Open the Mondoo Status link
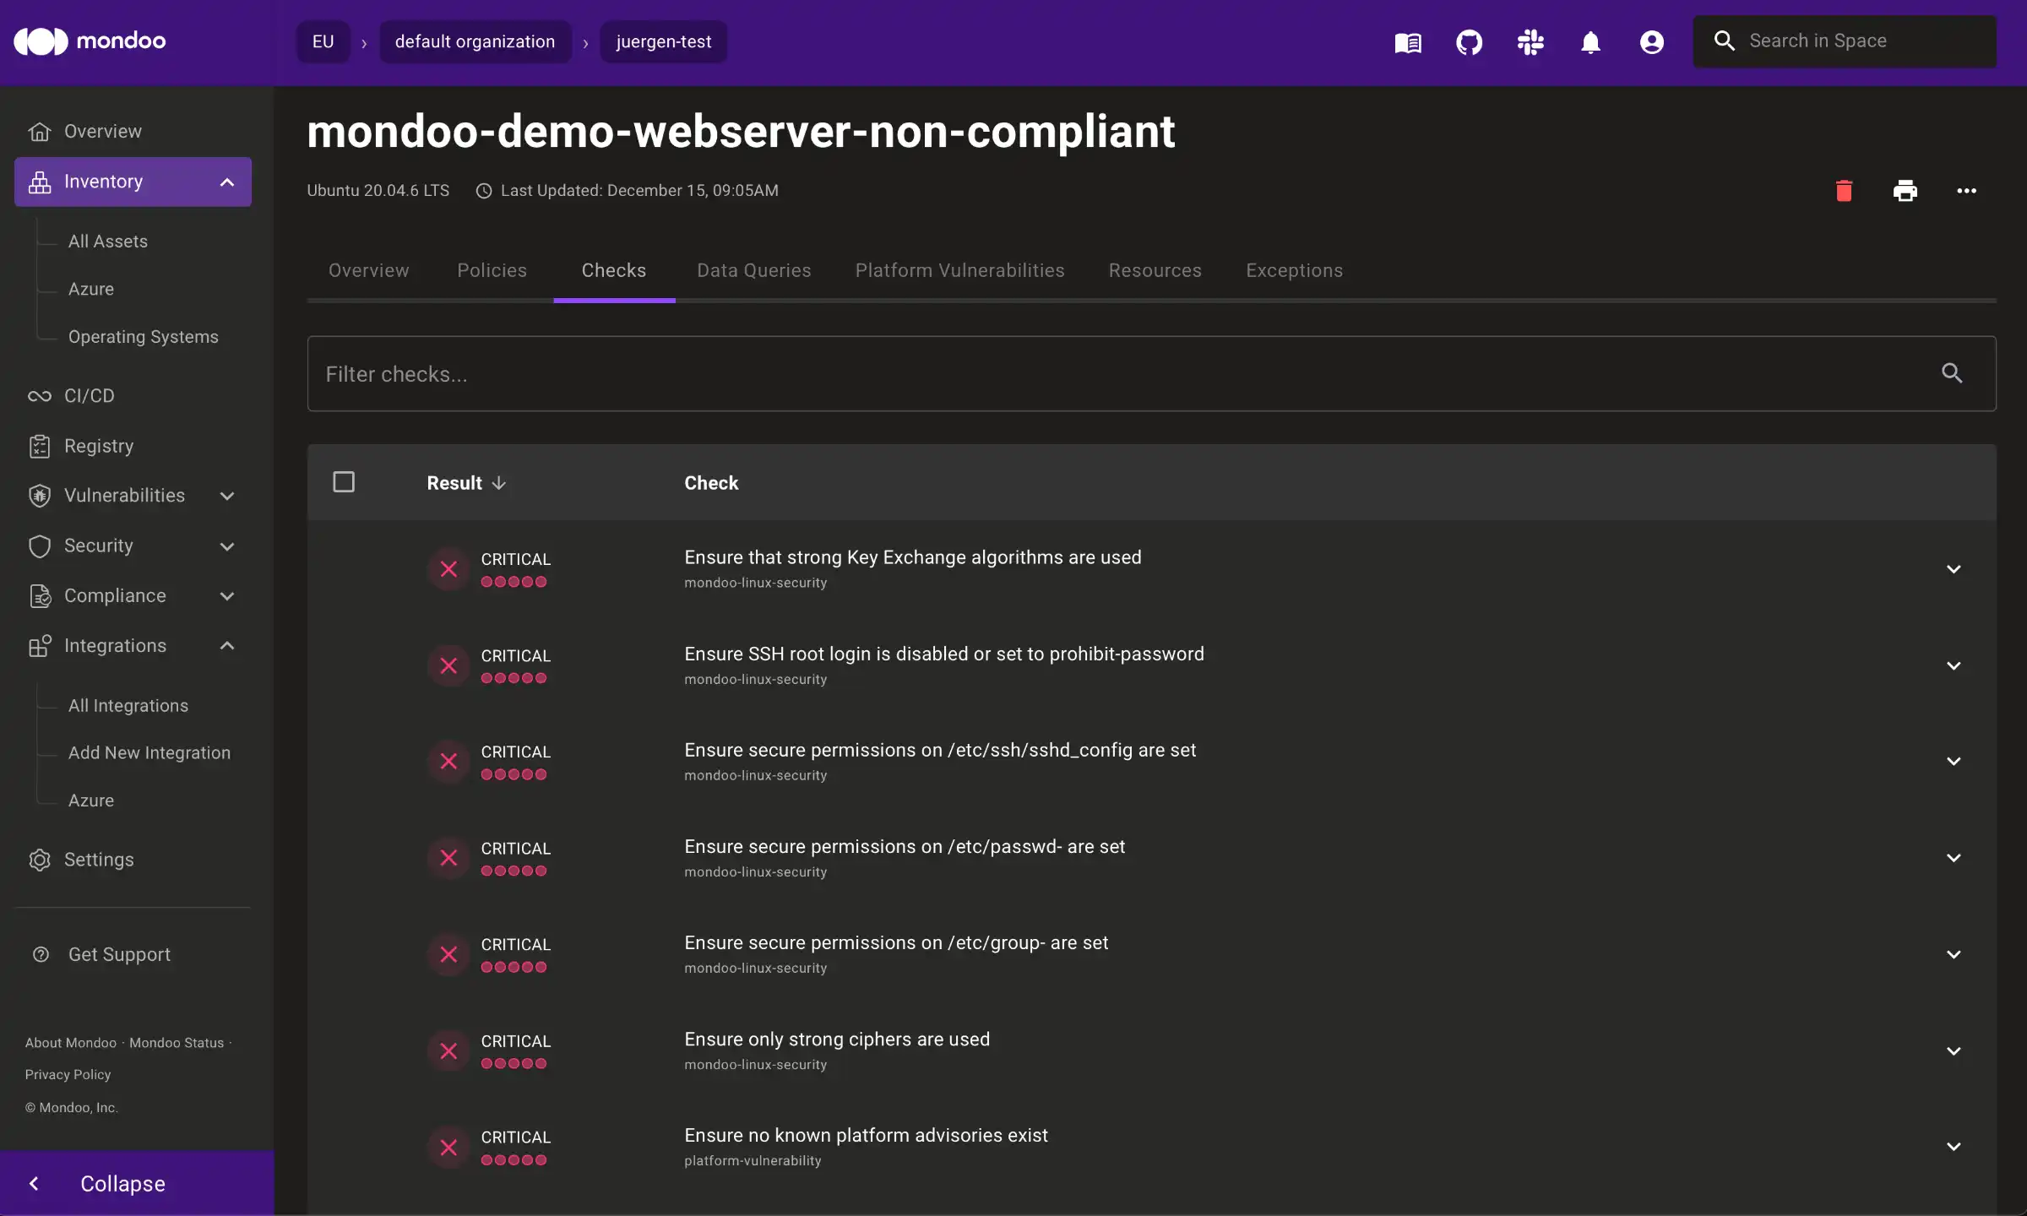Image resolution: width=2027 pixels, height=1216 pixels. [176, 1043]
